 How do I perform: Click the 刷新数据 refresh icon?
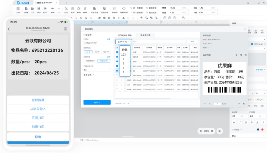tap(124, 9)
